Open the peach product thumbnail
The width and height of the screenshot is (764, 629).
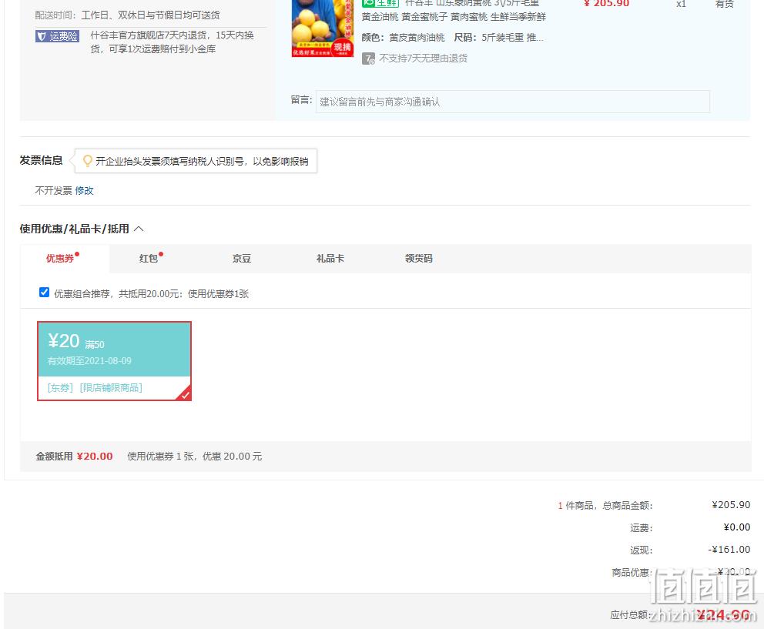tap(323, 28)
